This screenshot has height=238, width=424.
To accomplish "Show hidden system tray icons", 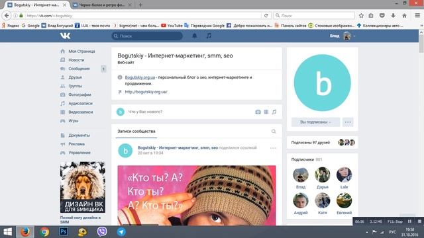I will pyautogui.click(x=367, y=232).
